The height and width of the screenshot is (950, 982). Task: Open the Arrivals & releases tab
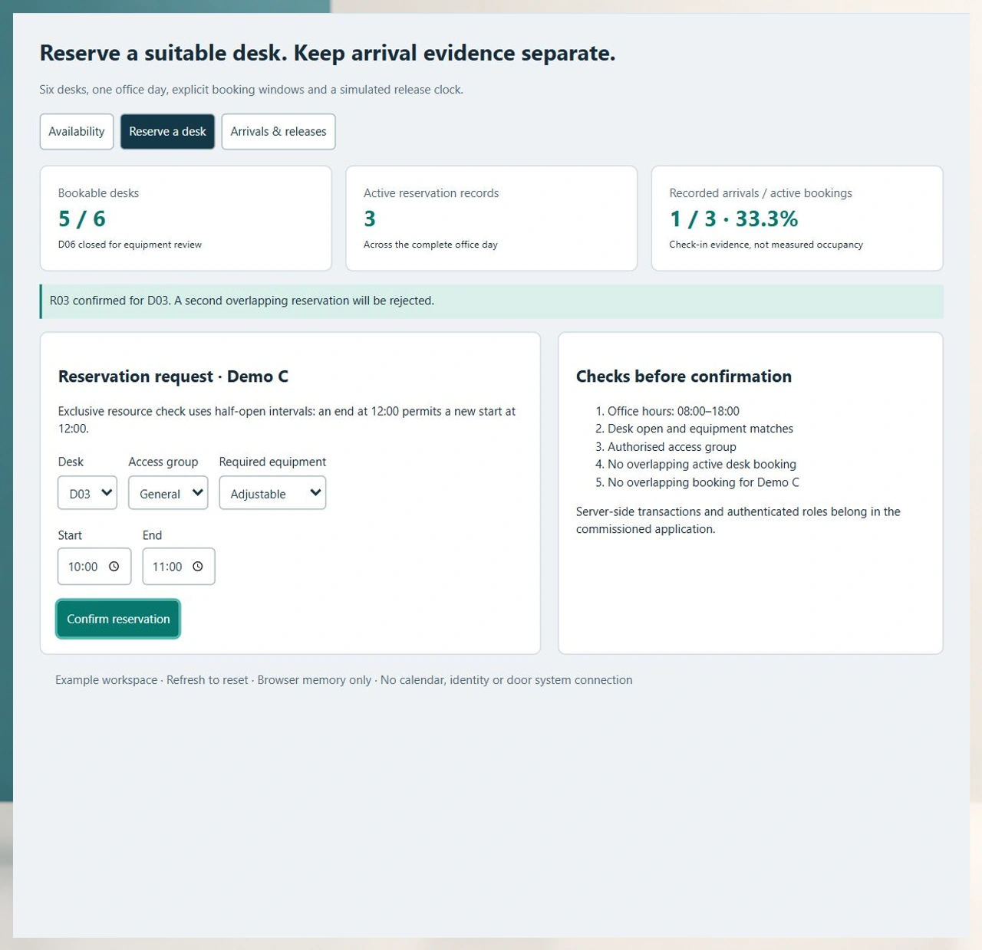[278, 131]
